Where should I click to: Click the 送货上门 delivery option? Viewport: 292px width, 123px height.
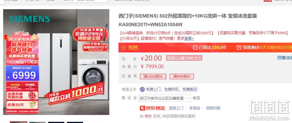(176, 108)
